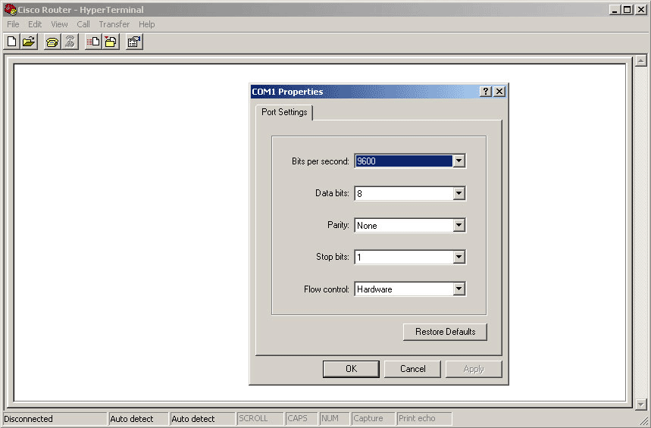Click the highlighted 9600 baud value field
Screen dimensions: 651x428
403,161
